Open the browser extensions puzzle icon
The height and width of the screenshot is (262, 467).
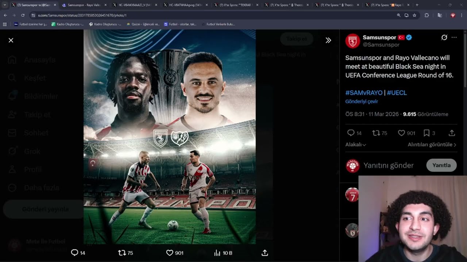point(427,15)
